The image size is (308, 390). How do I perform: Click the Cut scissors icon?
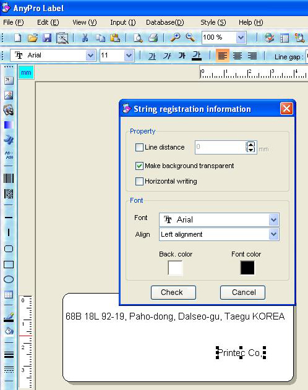coord(85,38)
